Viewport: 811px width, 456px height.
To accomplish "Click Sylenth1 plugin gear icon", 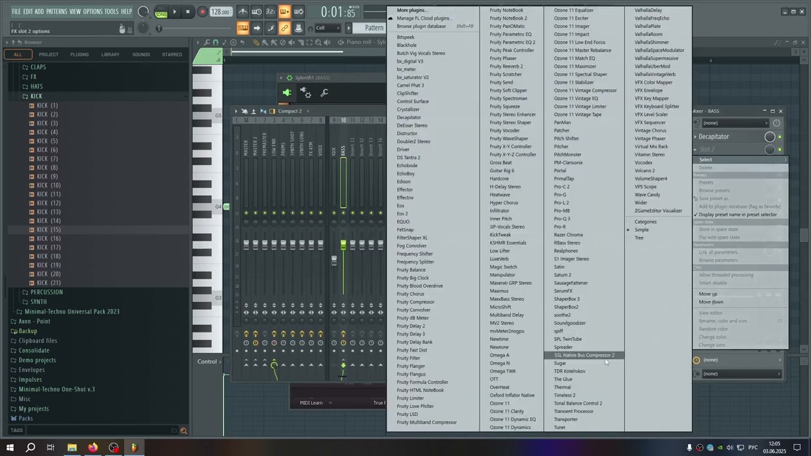I will coord(305,93).
